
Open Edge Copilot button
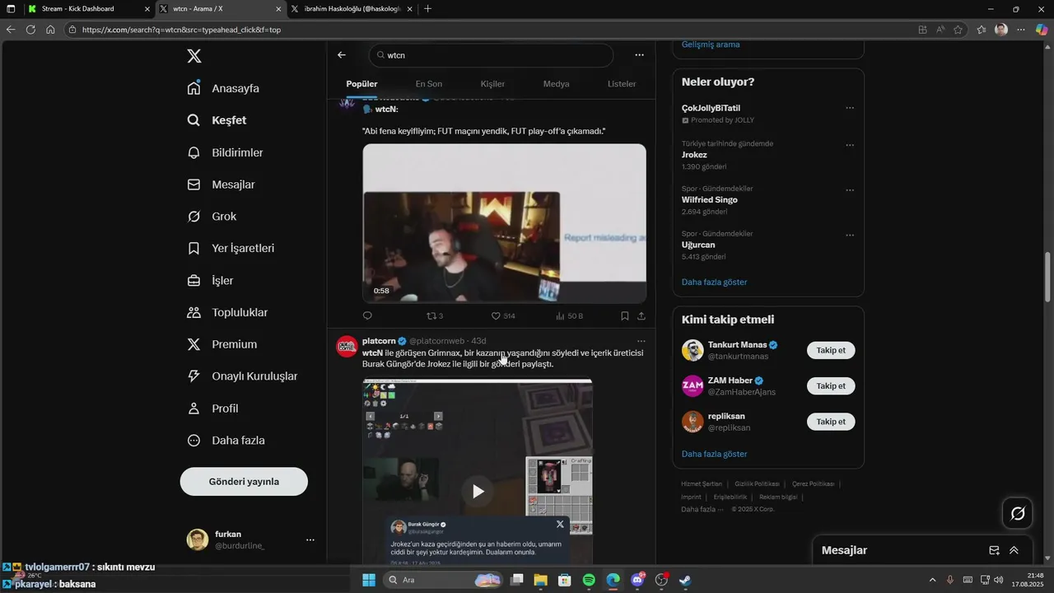pyautogui.click(x=1041, y=29)
